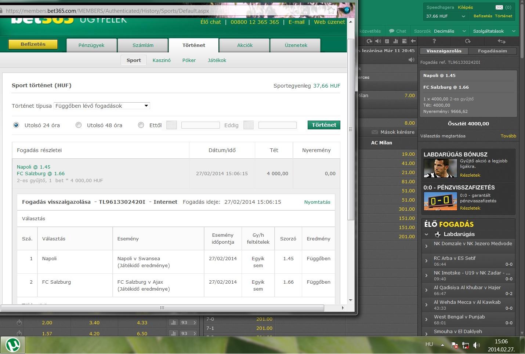Refresh the bet slip with circular arrow
This screenshot has width=525, height=354.
click(468, 41)
